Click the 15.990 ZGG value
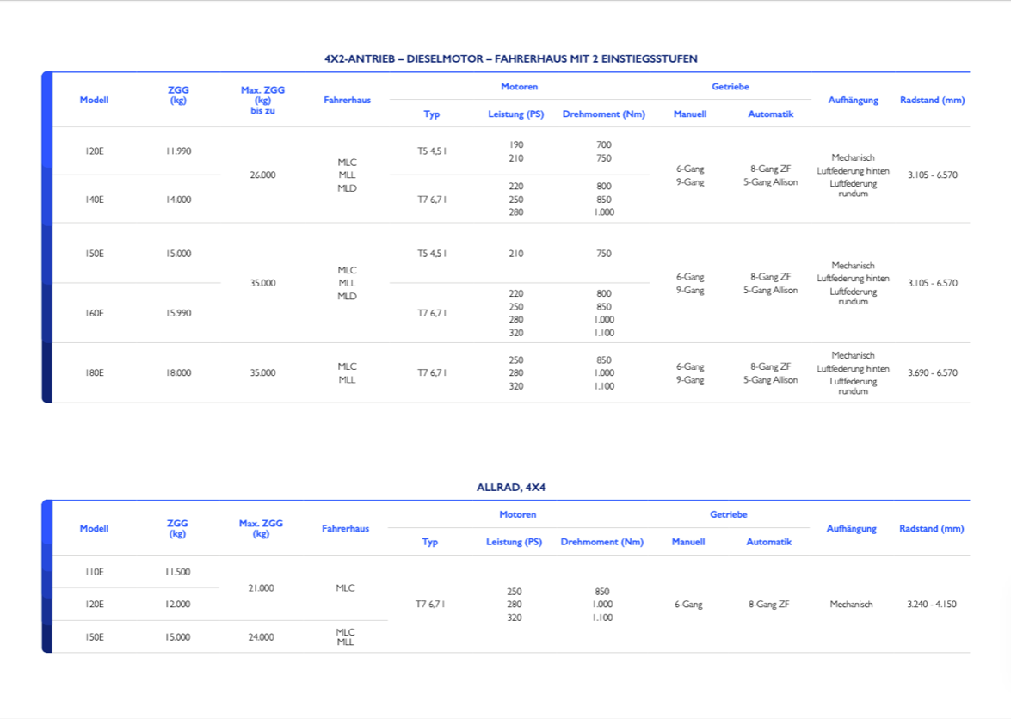This screenshot has height=719, width=1011. pos(178,313)
